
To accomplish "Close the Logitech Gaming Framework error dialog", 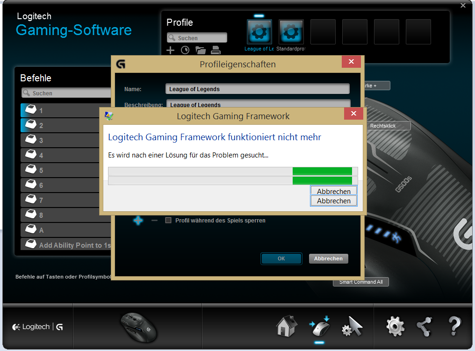I will click(353, 114).
